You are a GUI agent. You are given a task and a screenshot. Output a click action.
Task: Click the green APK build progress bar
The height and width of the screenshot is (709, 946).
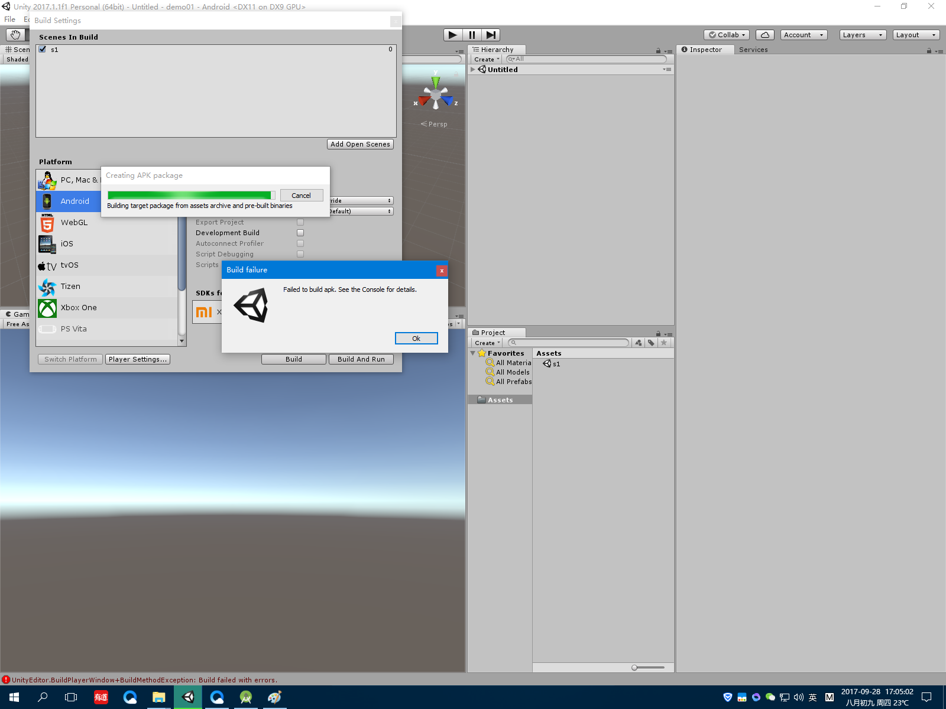point(192,196)
